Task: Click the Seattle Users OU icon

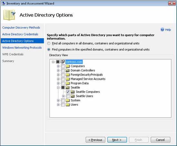Action: pyautogui.click(x=73, y=96)
